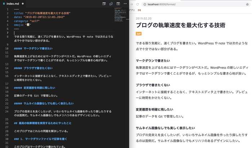This screenshot has height=148, width=252.
Task: Click the date line in editor front matter
Action: [x=39, y=17]
